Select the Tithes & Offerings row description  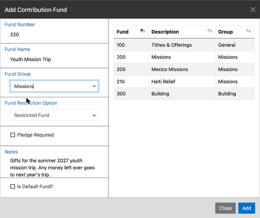coord(182,45)
